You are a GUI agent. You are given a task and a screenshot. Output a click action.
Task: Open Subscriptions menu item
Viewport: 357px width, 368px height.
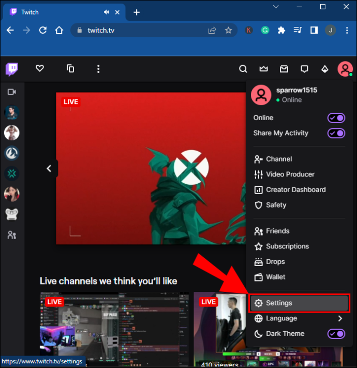tap(299, 246)
